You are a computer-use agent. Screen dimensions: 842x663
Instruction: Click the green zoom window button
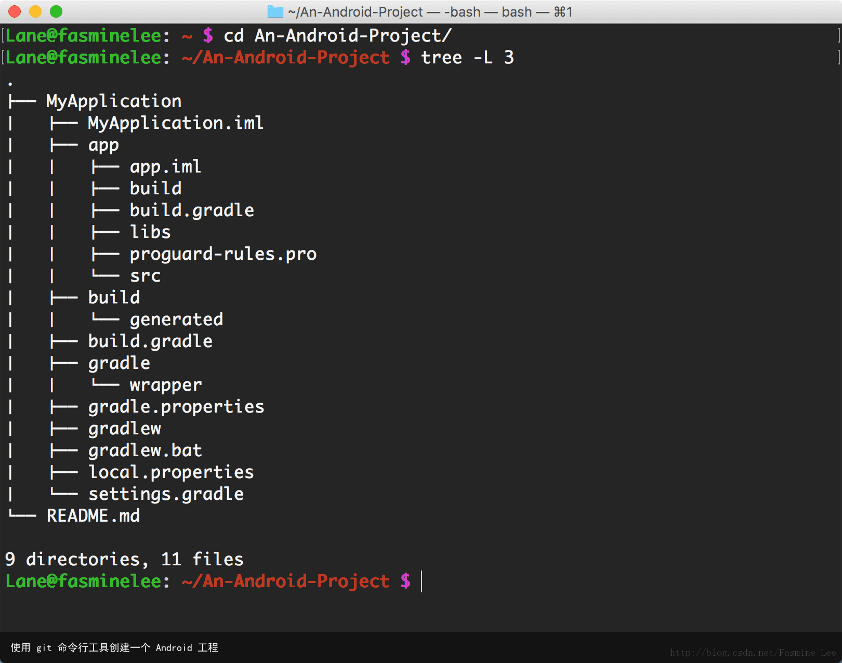tap(56, 11)
